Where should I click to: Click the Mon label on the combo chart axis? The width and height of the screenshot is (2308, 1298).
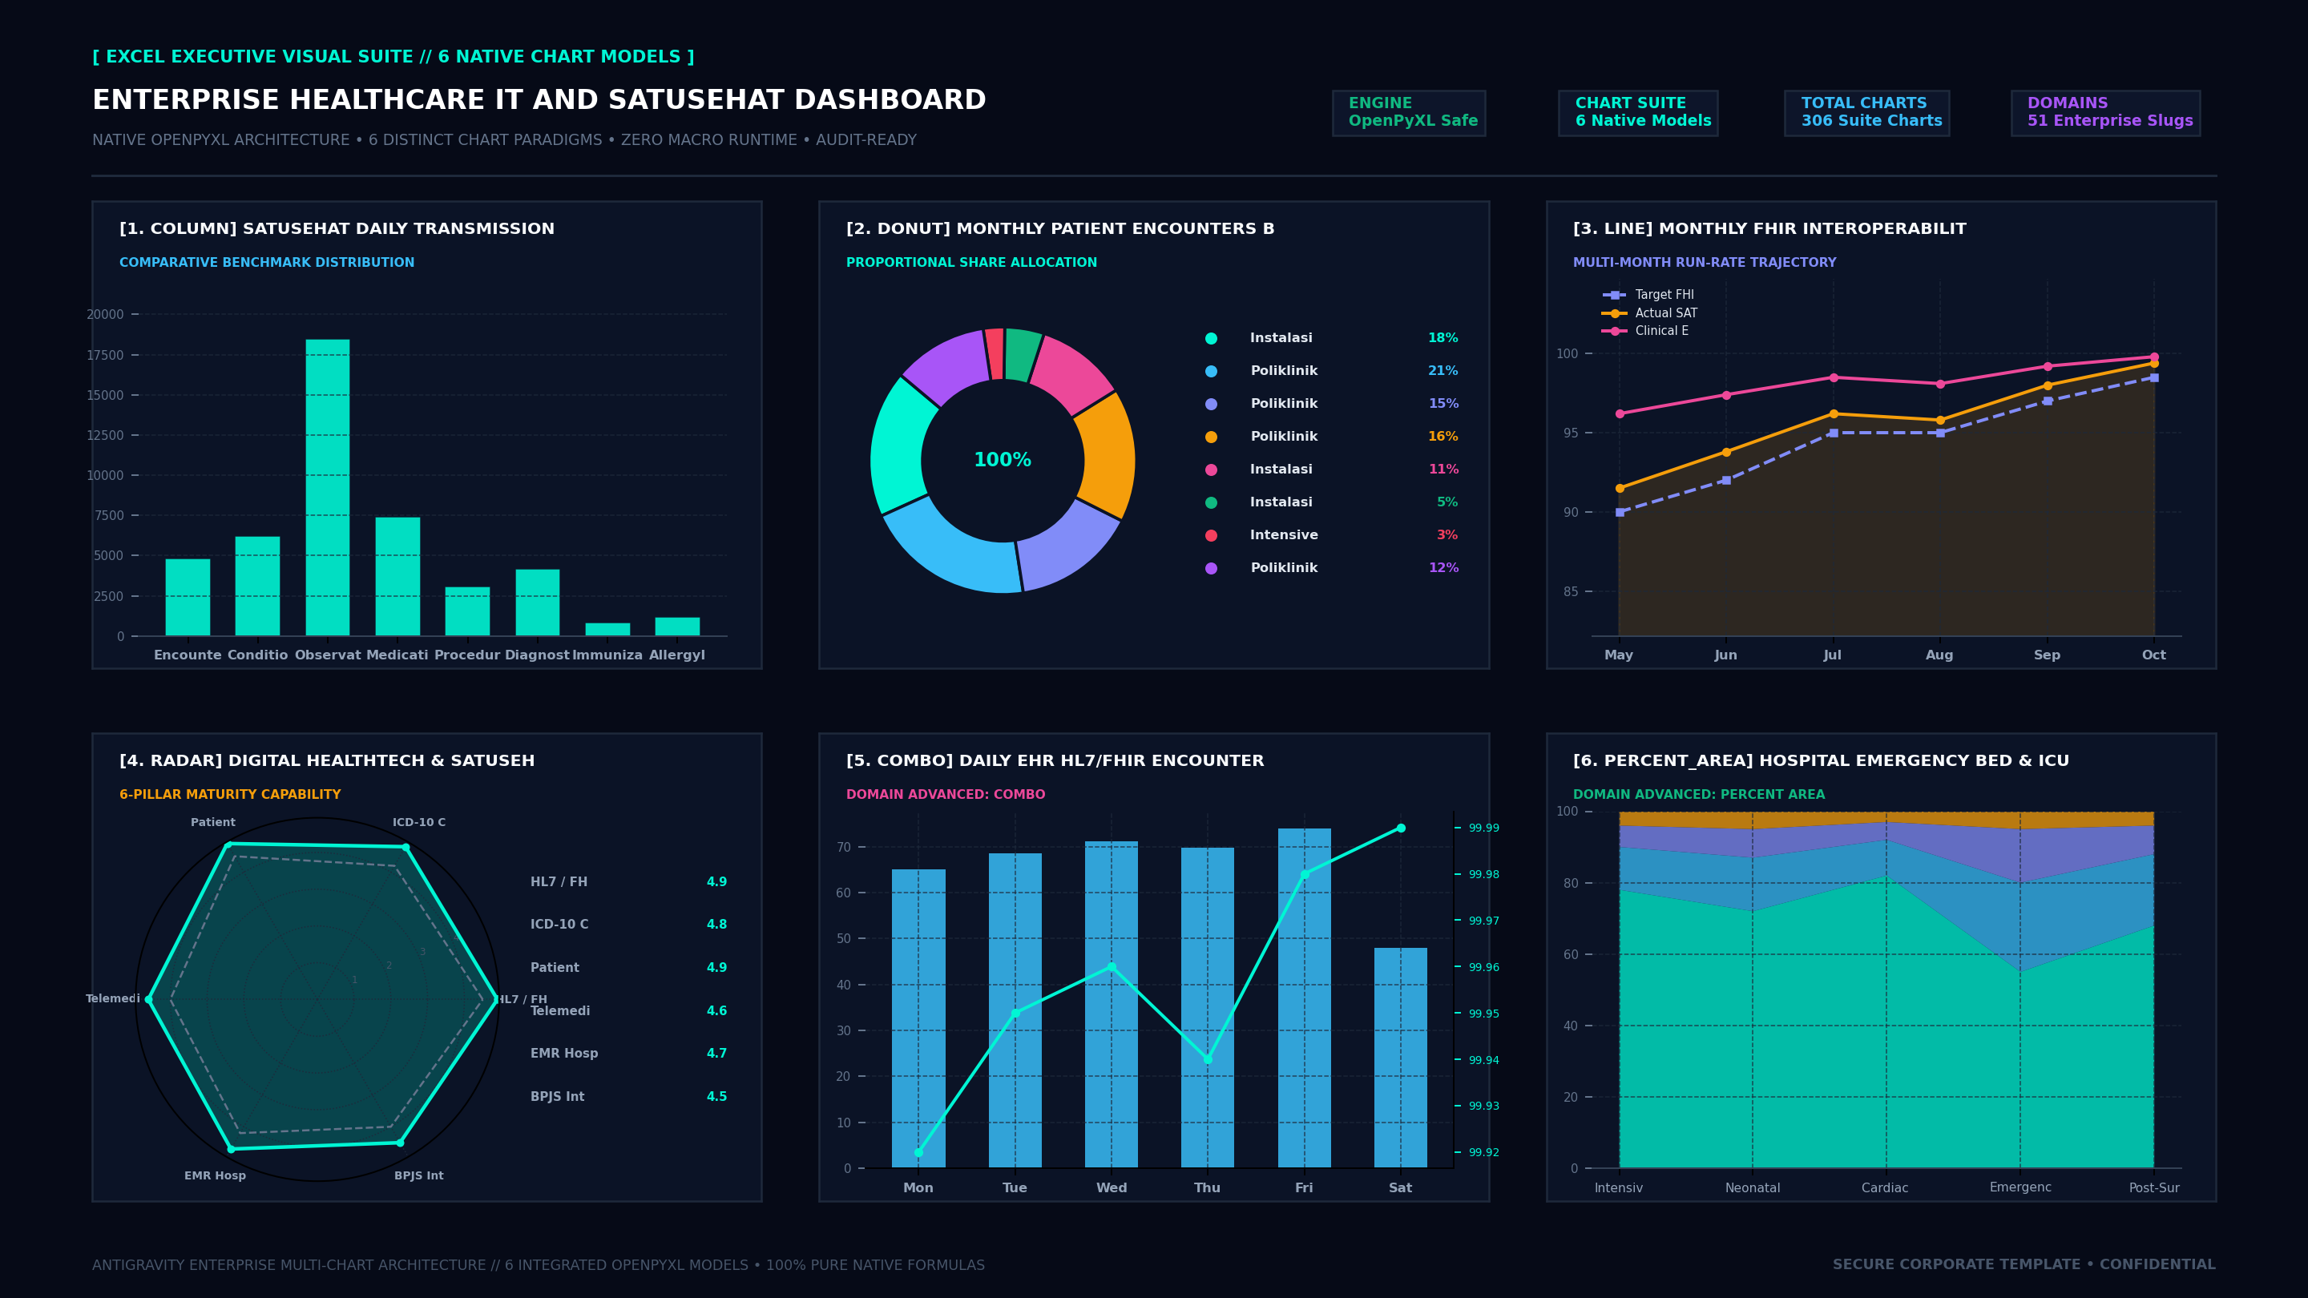[x=918, y=1189]
